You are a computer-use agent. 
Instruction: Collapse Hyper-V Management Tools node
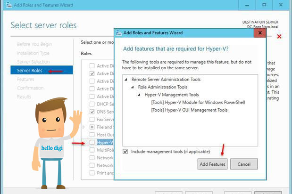click(139, 95)
